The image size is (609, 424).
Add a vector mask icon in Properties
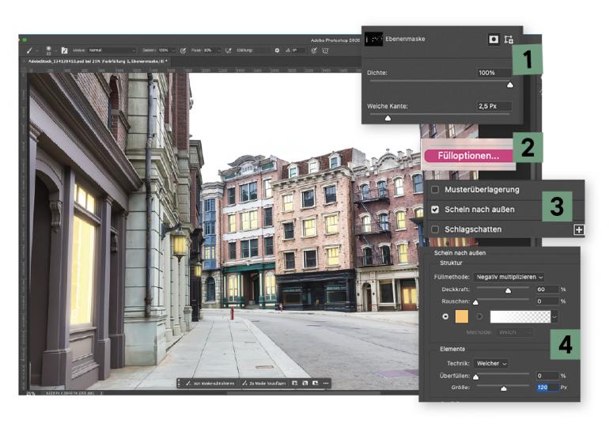point(509,40)
